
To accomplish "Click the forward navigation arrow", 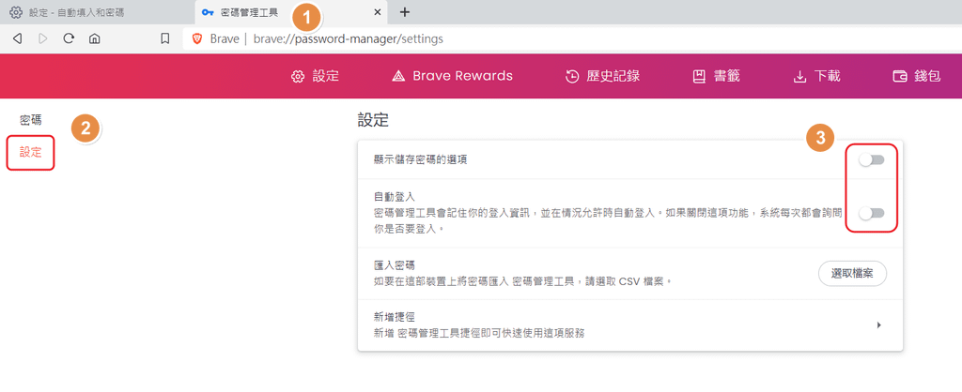I will 43,38.
